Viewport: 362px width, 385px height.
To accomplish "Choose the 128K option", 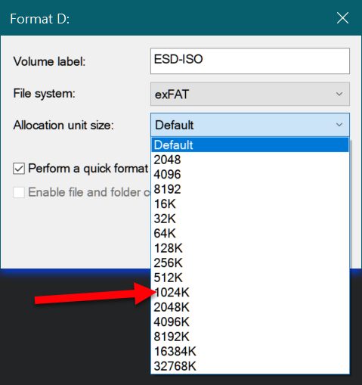I will 250,248.
